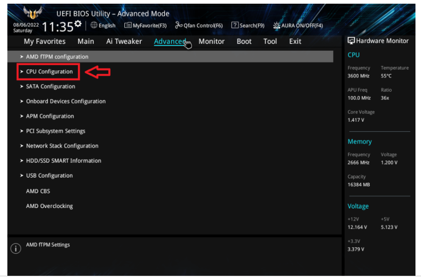Open the Boot tab

pos(244,42)
